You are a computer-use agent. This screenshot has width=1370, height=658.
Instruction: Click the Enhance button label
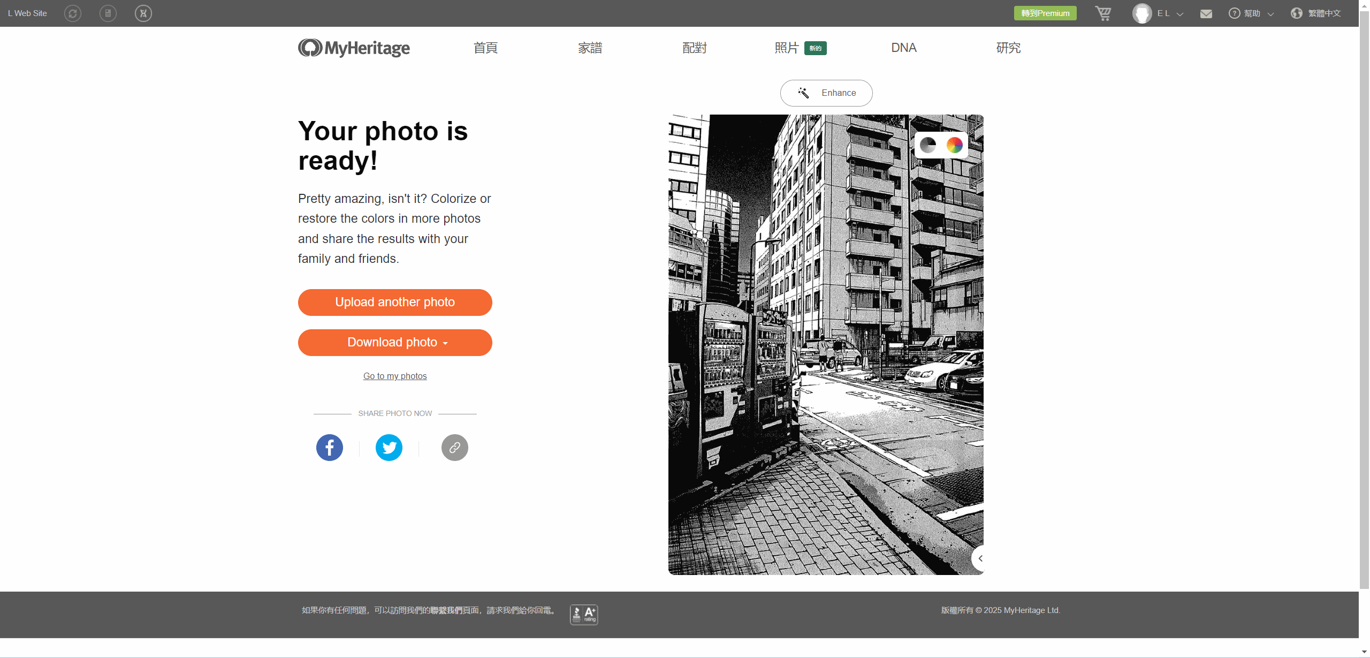coord(839,93)
